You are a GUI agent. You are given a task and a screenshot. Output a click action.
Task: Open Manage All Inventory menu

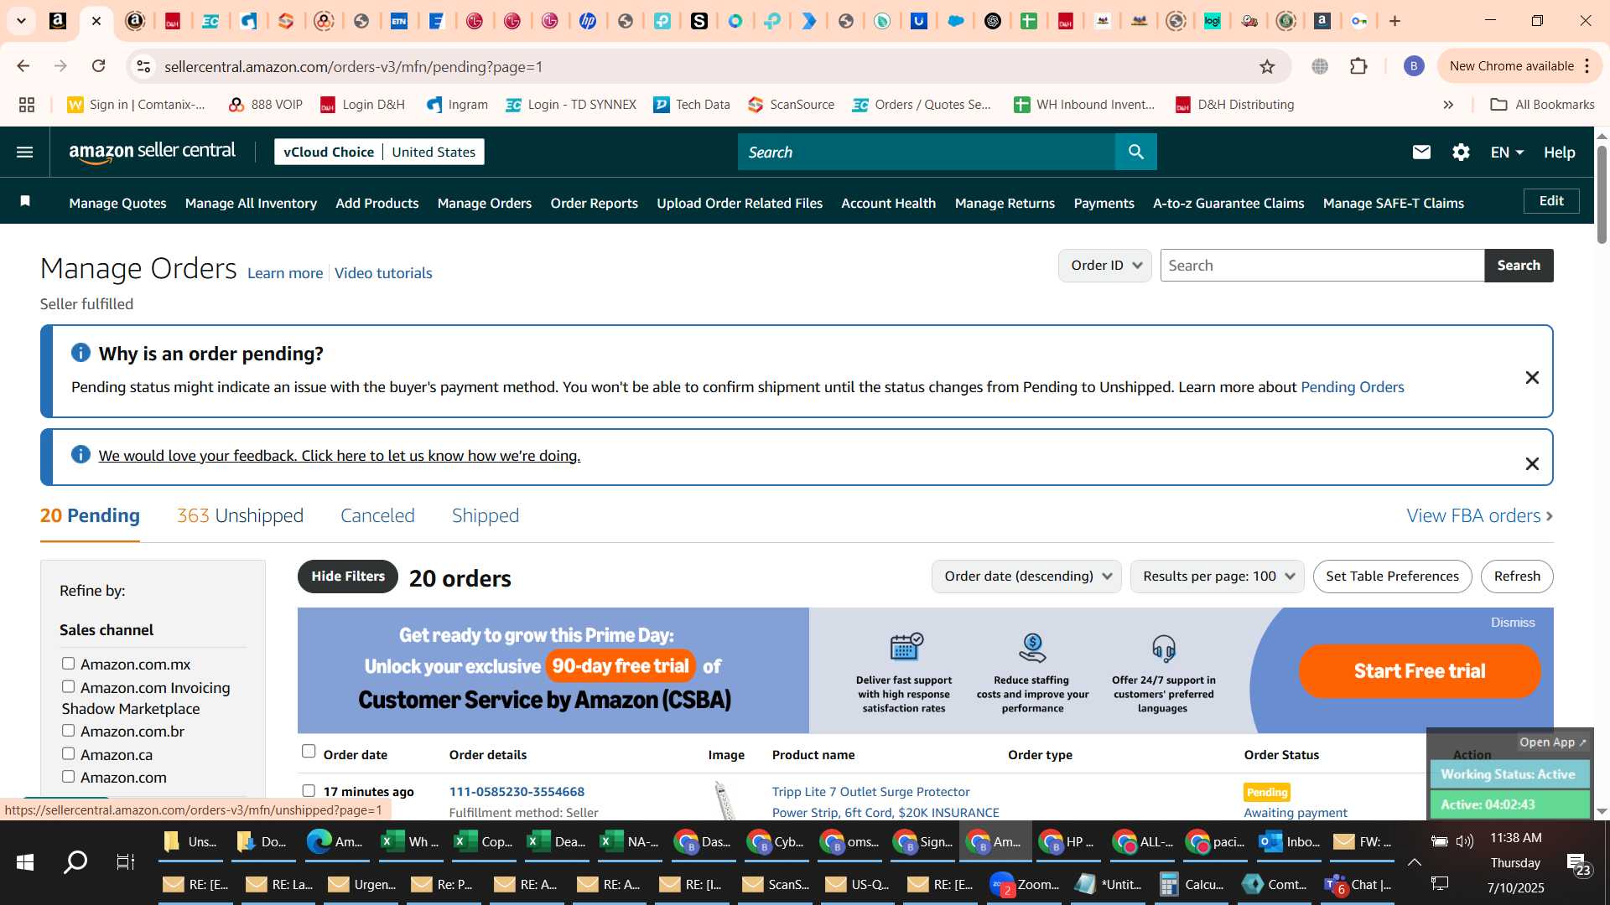click(x=251, y=203)
